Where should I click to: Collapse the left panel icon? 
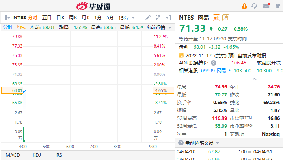coord(7,18)
